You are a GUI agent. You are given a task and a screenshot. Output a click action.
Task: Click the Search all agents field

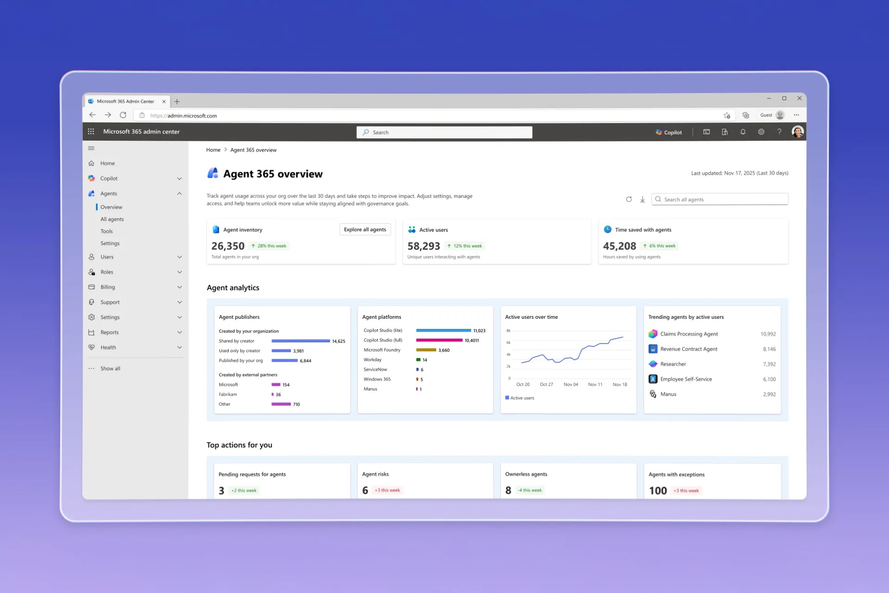[x=722, y=199]
